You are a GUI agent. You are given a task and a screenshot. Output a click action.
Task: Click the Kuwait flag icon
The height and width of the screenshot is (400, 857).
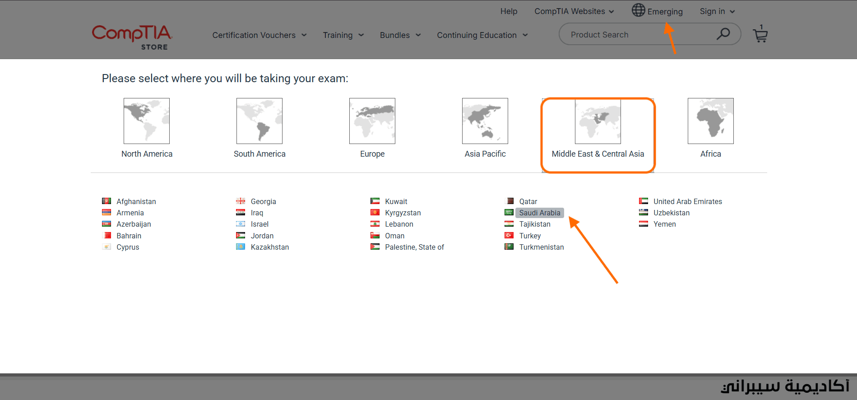tap(375, 201)
